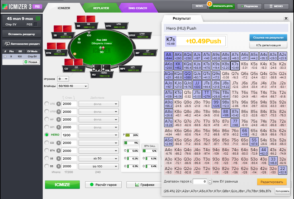Switch to the ICMIZER tab
The image size is (294, 199).
(64, 8)
